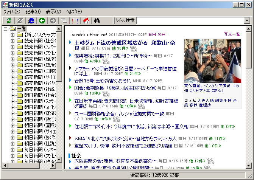Collapse the 一覧 root tree node
The width and height of the screenshot is (254, 180).
(6, 29)
